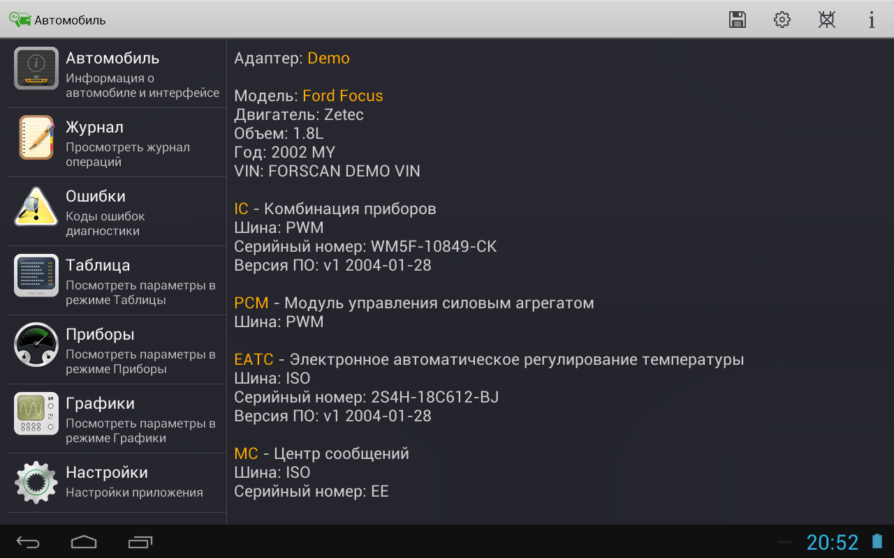Tap the PCM module label
The height and width of the screenshot is (558, 894).
pos(251,303)
